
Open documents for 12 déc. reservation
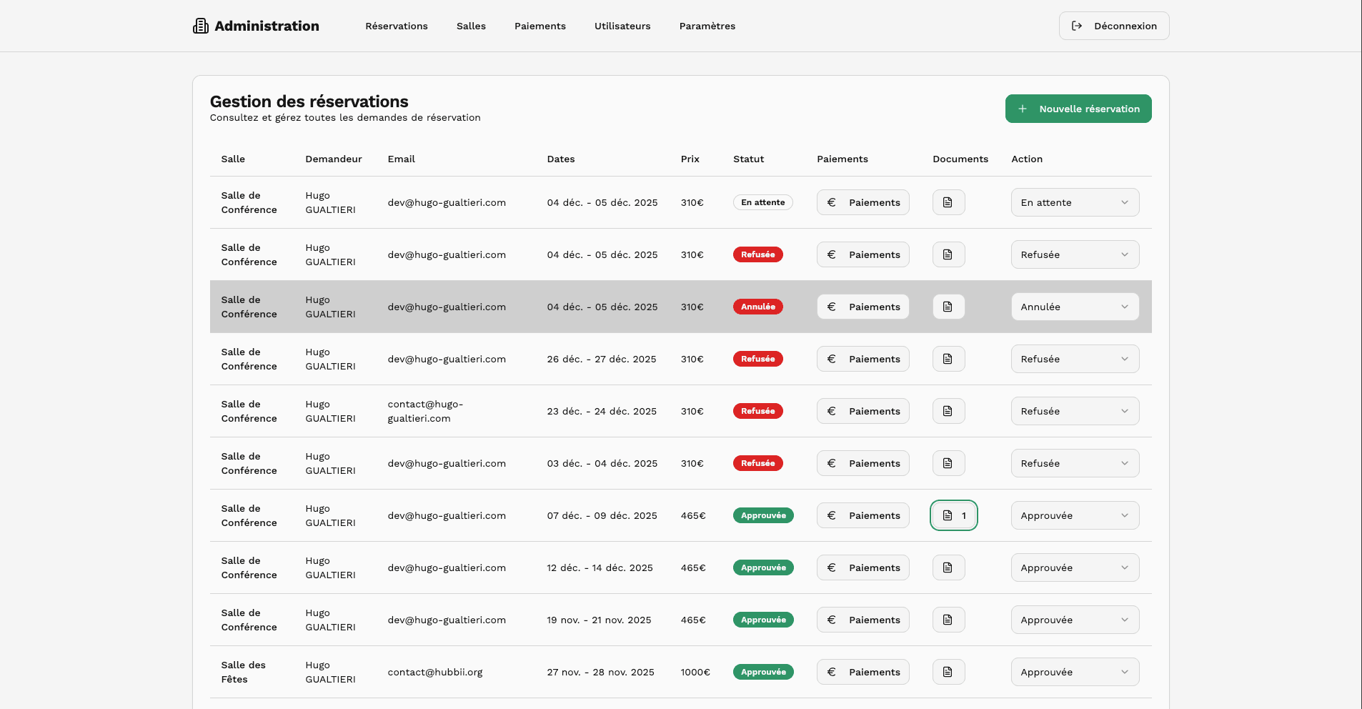pos(948,567)
